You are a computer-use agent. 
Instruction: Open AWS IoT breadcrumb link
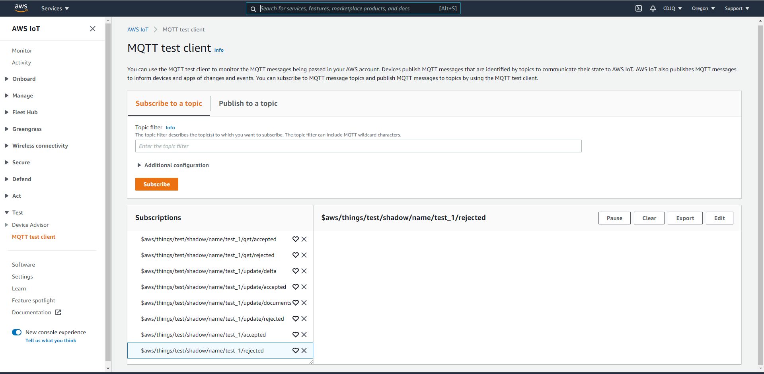click(138, 29)
